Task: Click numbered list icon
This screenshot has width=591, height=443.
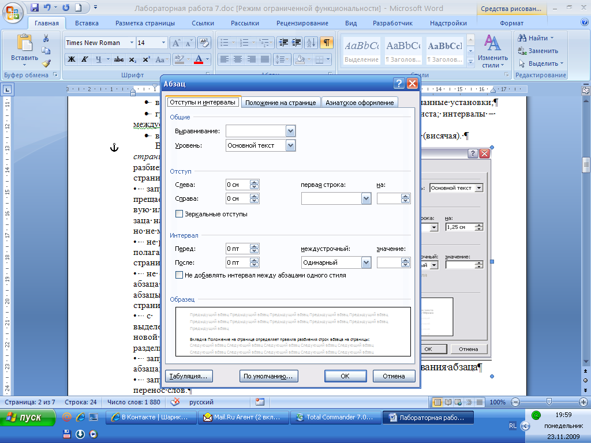Action: click(244, 43)
